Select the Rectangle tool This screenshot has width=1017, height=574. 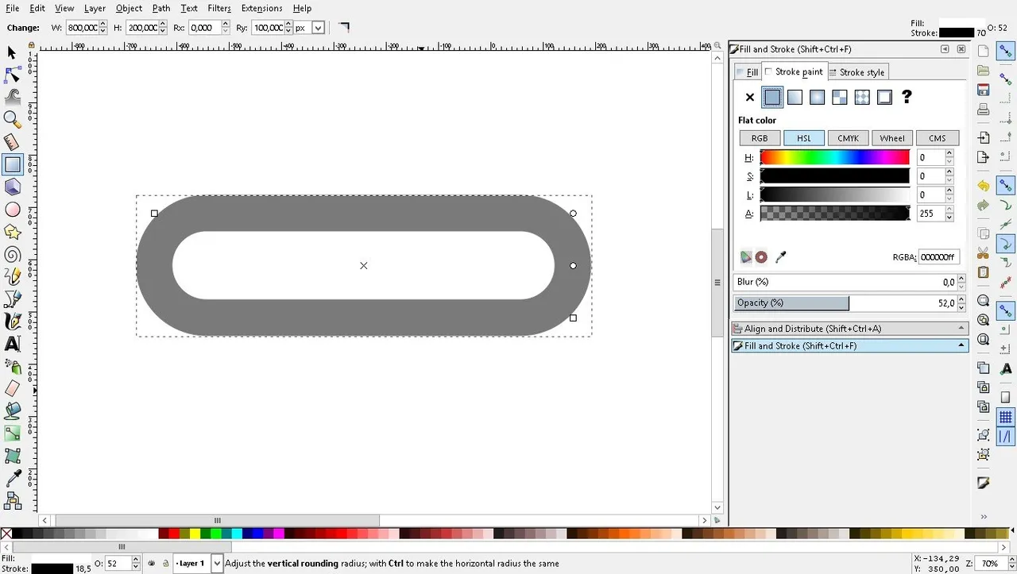pos(12,165)
